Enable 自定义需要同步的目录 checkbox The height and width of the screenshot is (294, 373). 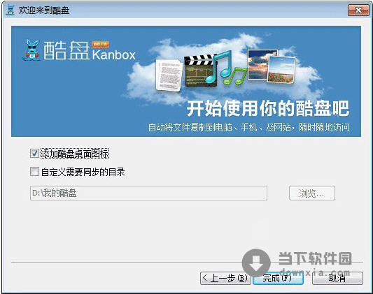34,172
